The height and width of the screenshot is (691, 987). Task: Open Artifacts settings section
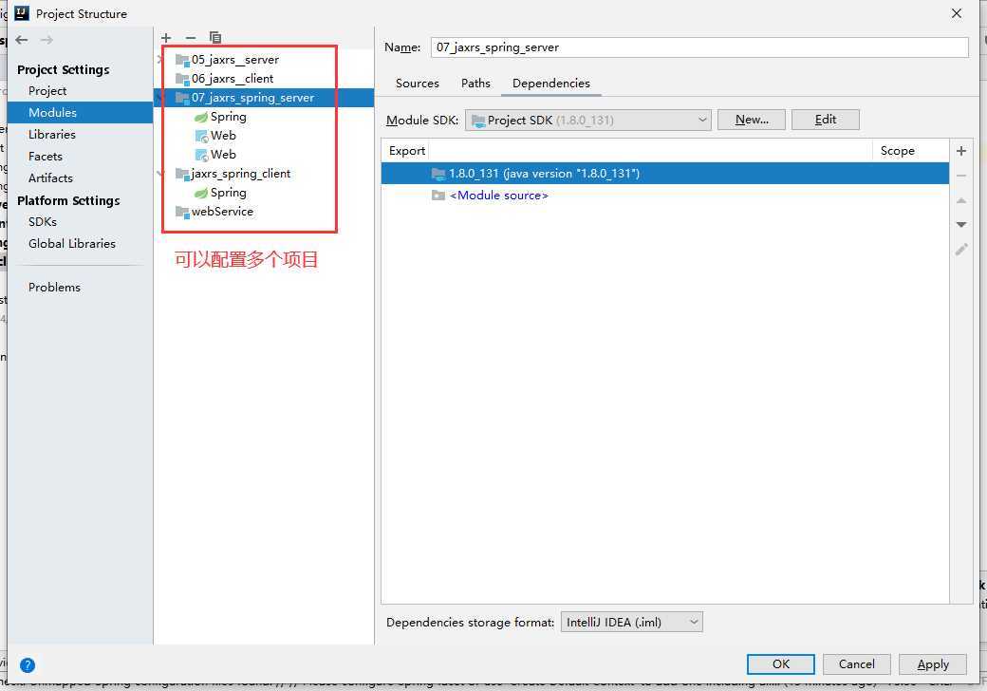pyautogui.click(x=50, y=178)
